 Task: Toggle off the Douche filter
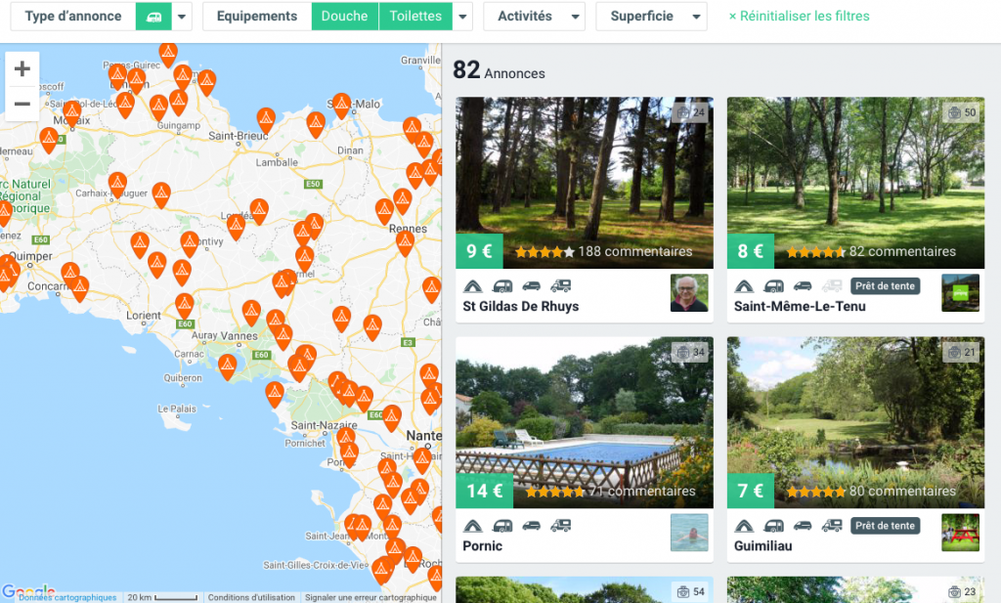[345, 17]
